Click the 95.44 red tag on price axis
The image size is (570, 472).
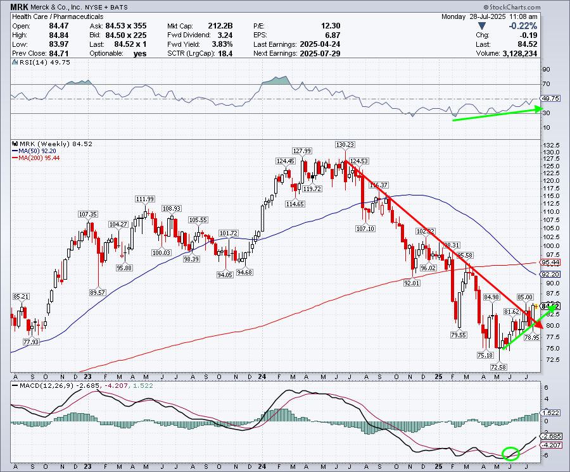click(x=550, y=263)
